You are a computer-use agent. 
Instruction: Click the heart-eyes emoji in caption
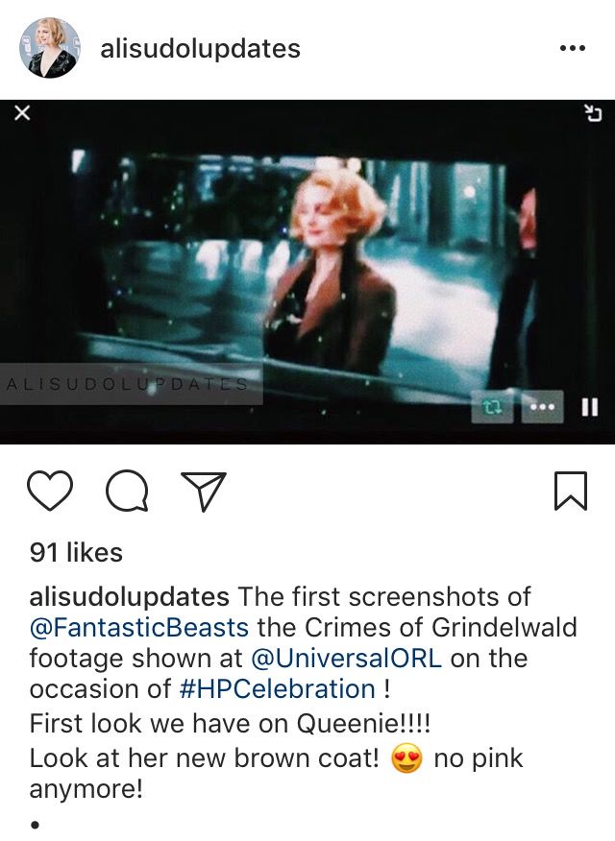pyautogui.click(x=406, y=758)
